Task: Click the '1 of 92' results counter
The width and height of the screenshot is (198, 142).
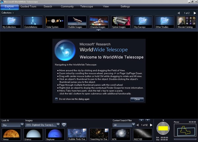Action: pyautogui.click(x=144, y=125)
